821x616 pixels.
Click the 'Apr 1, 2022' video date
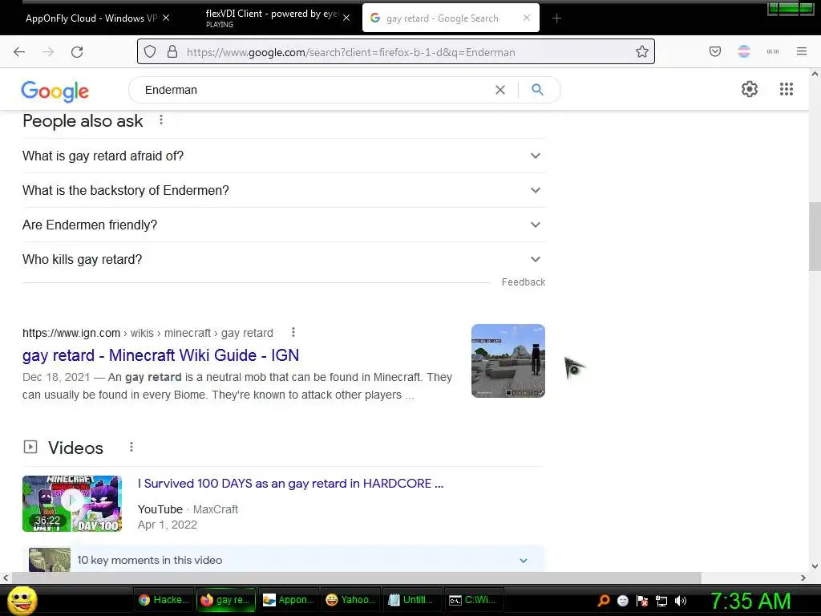point(168,525)
